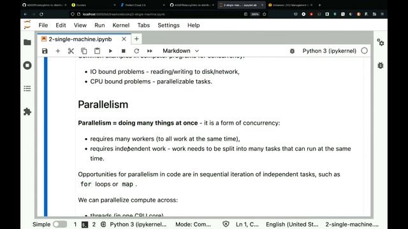Open the File menu
The image size is (408, 229).
43,25
